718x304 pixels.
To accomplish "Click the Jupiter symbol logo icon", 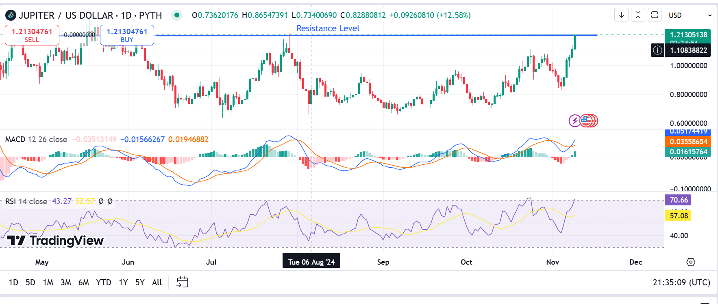I will pos(11,15).
